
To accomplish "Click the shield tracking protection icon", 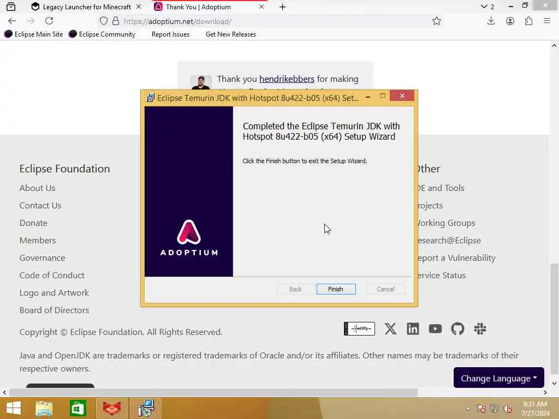I will click(104, 21).
